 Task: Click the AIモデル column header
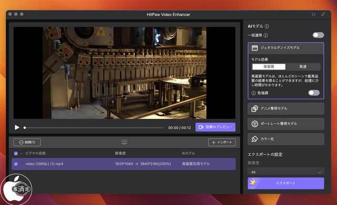point(189,153)
